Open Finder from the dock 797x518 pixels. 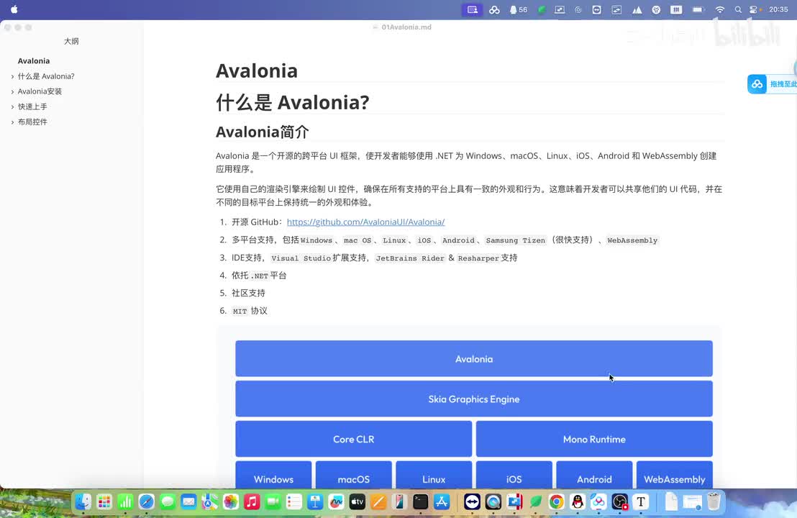tap(83, 502)
